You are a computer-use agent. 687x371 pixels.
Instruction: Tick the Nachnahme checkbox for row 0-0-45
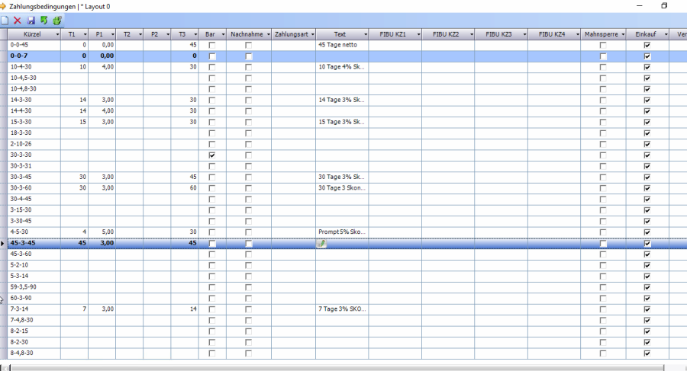pyautogui.click(x=248, y=45)
